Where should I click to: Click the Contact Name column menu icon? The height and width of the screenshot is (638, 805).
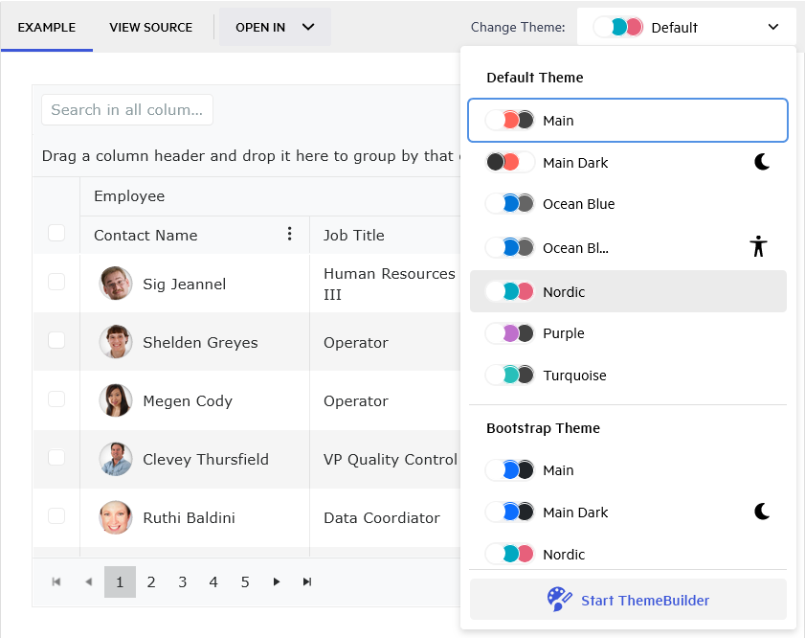290,235
